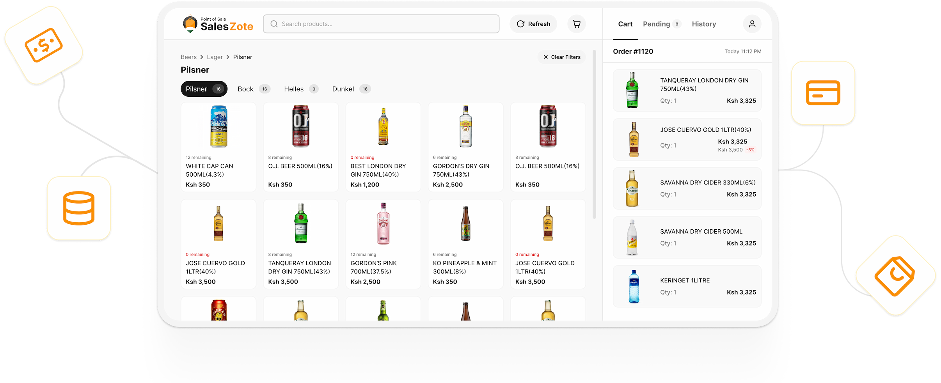Viewport: 941px width, 383px height.
Task: Click the database cylinder icon tile
Action: coord(79,208)
